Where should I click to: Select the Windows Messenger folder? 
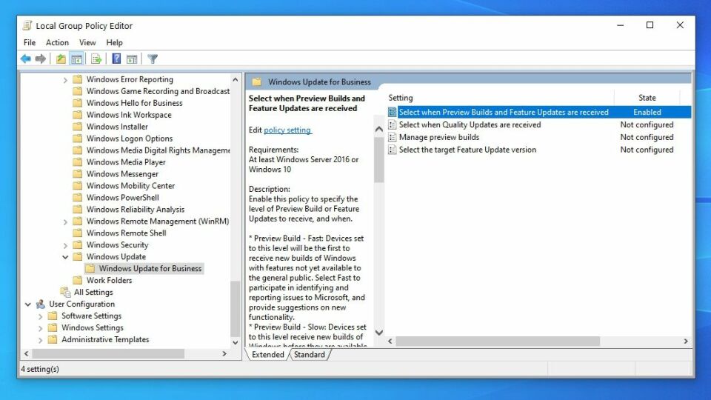pos(122,173)
